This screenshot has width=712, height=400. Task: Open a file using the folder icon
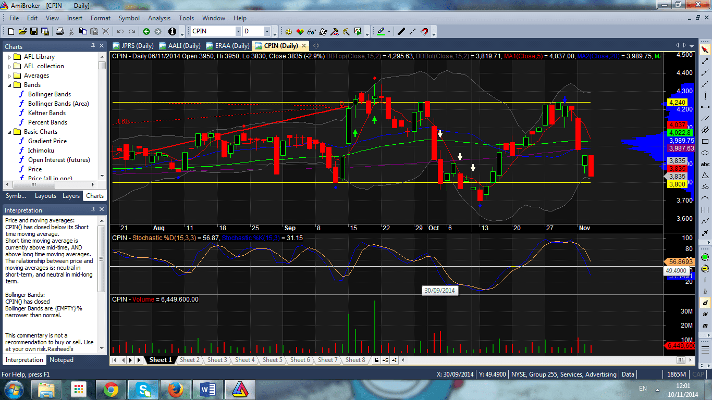[22, 31]
